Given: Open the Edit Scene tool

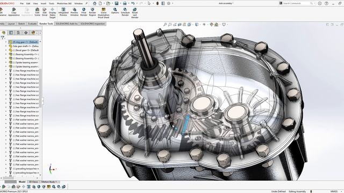Looking at the screenshot, I should (37, 12).
